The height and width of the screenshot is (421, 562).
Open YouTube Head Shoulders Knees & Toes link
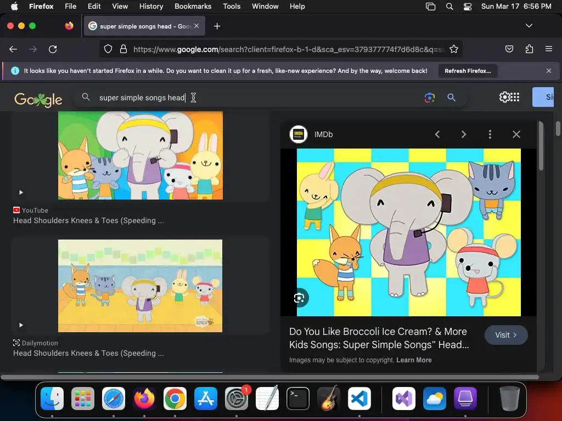pos(88,220)
